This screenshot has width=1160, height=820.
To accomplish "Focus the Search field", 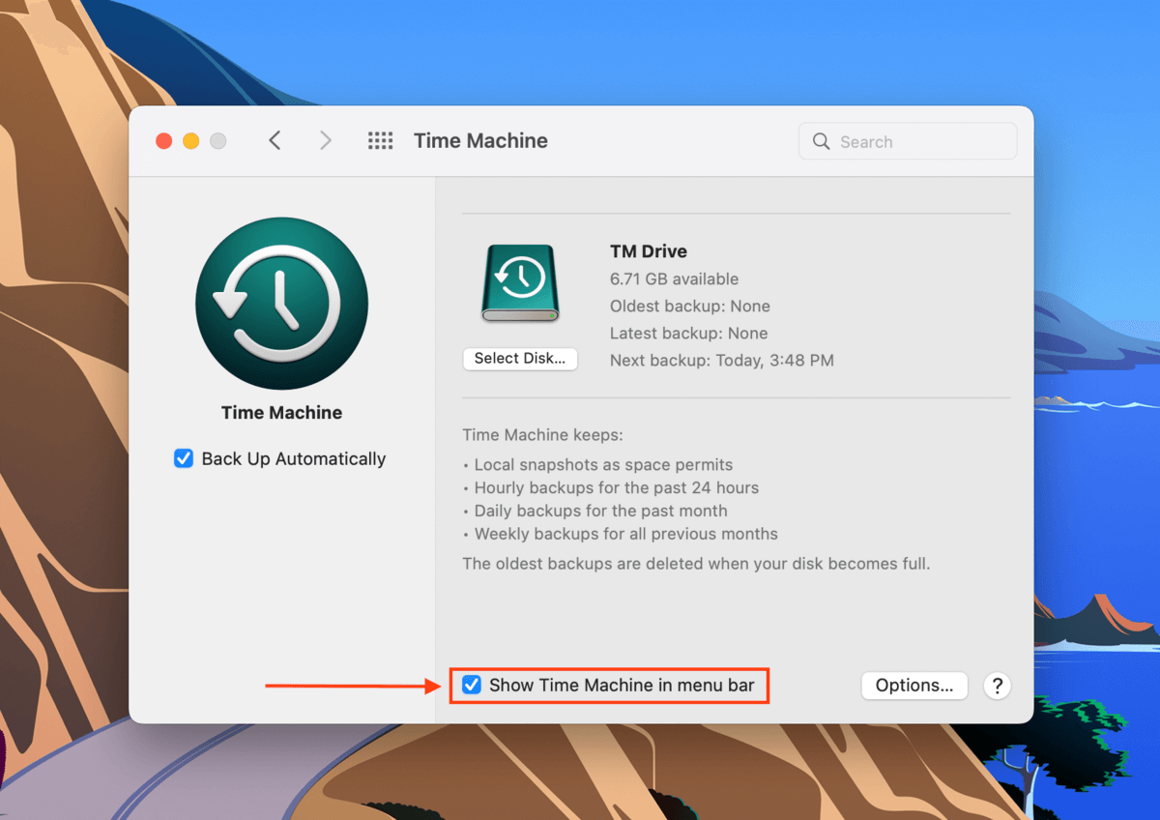I will tap(908, 141).
